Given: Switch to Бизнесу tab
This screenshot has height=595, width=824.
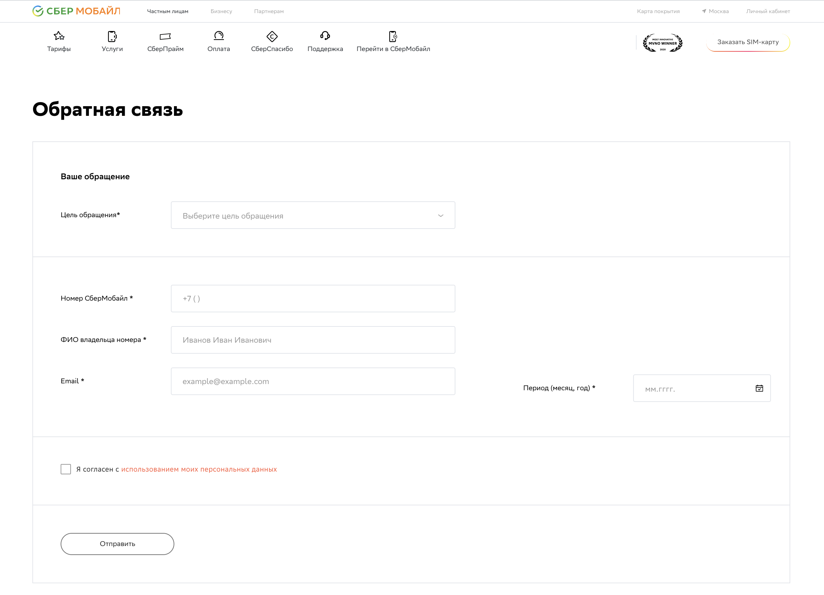Looking at the screenshot, I should 221,11.
